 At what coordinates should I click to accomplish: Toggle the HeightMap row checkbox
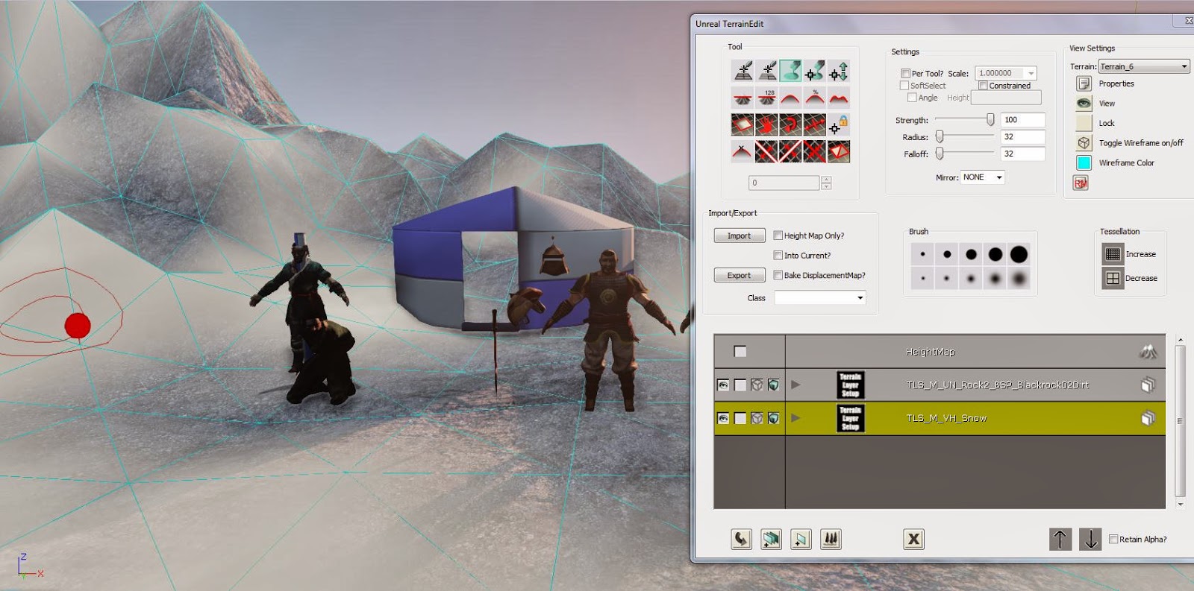coord(740,352)
